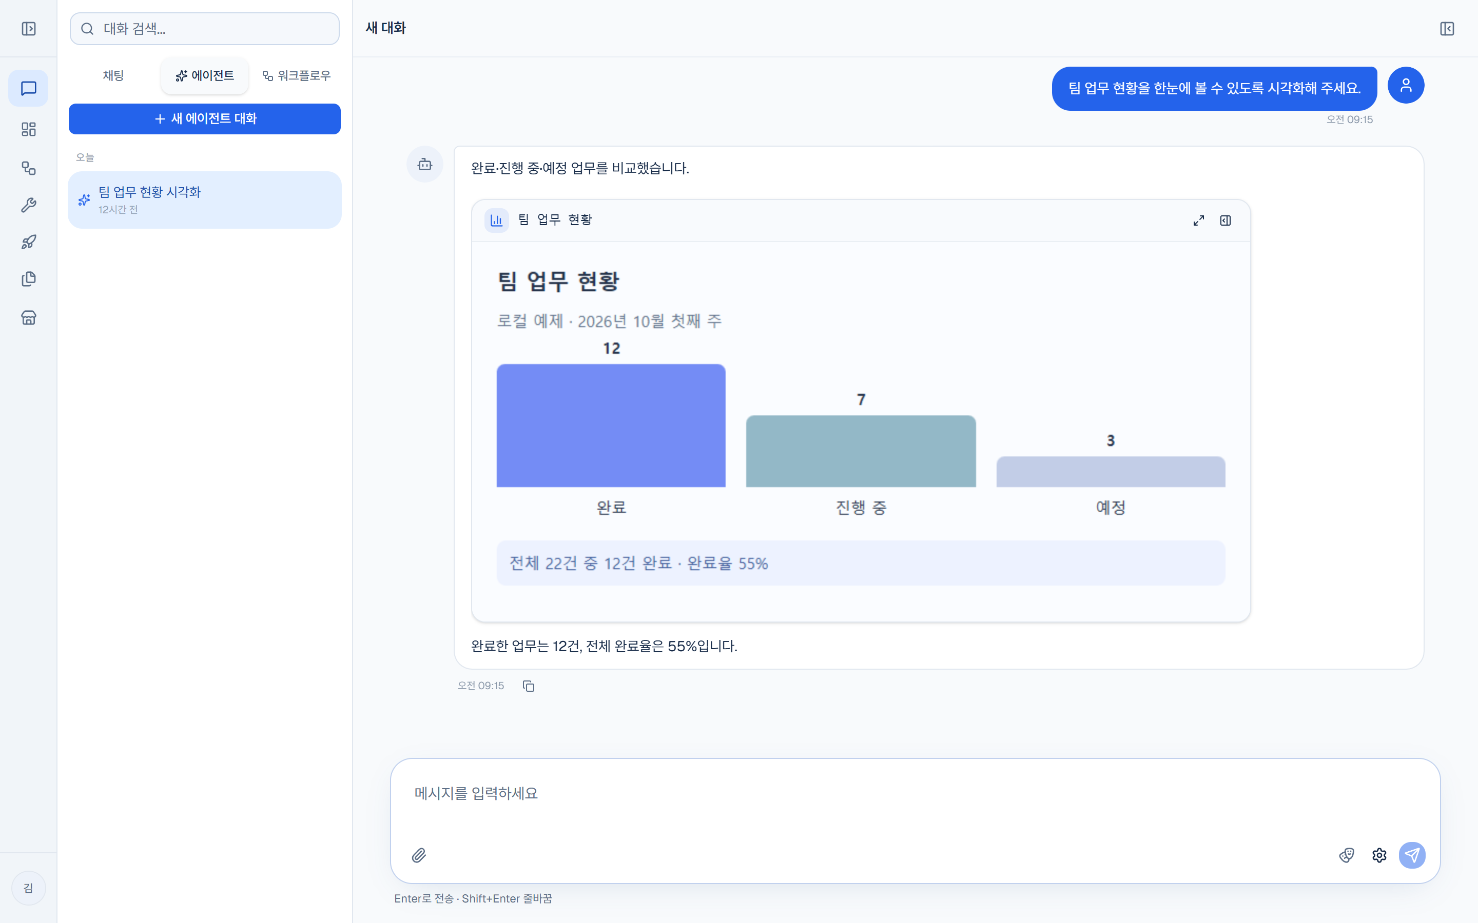The height and width of the screenshot is (923, 1478).
Task: Open the rocket deploy icon
Action: pos(29,243)
